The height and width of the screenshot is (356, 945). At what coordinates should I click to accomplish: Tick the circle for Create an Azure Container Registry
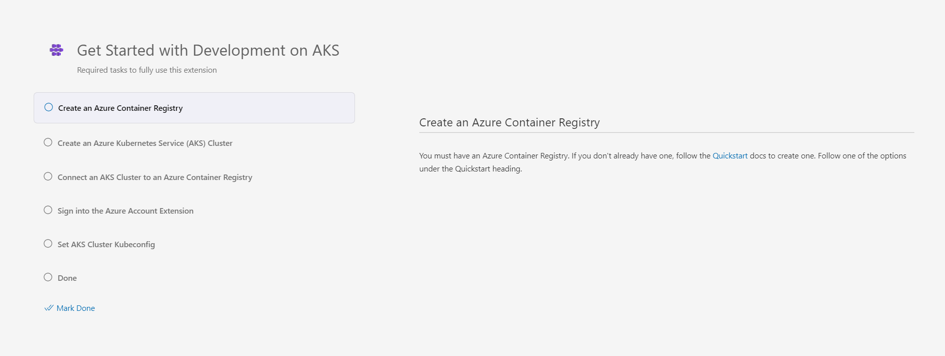[x=49, y=107]
